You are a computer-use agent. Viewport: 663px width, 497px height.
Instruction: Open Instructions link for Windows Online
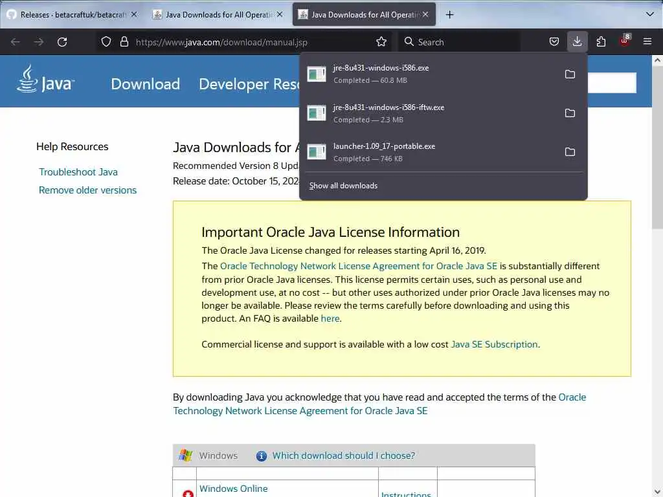tap(406, 494)
